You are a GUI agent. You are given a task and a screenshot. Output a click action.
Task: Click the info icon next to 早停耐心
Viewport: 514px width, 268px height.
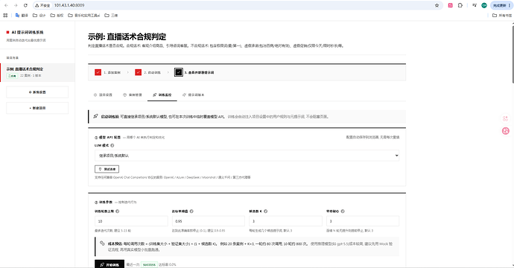[343, 211]
